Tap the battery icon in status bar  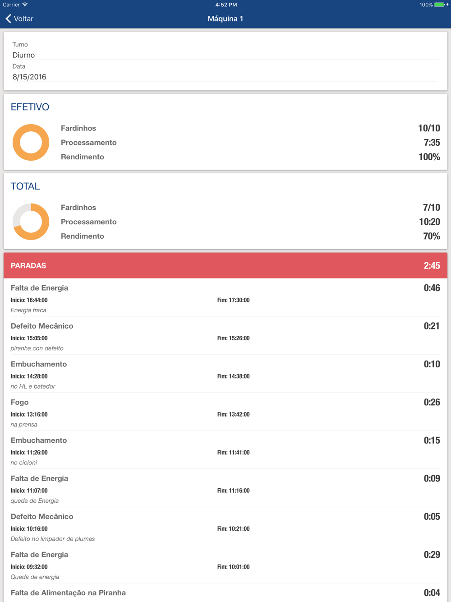(439, 5)
